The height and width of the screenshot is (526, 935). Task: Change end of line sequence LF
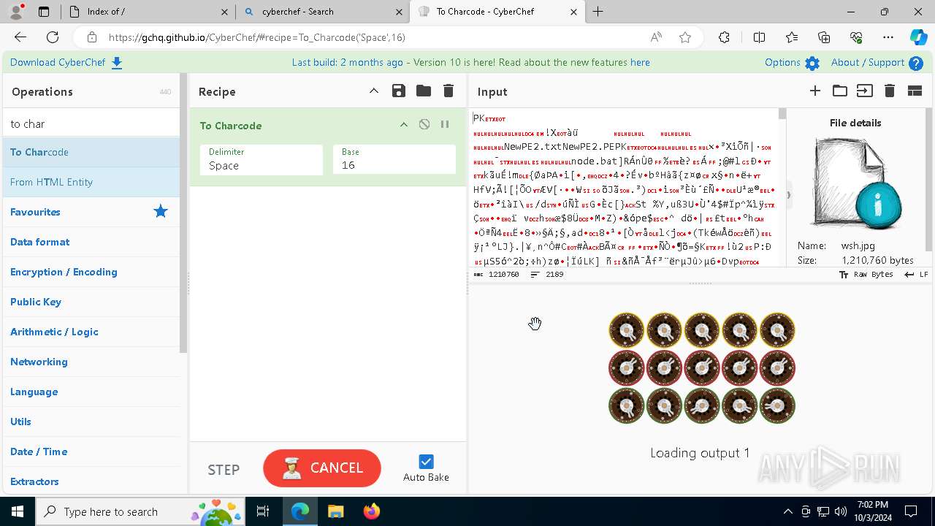[916, 275]
